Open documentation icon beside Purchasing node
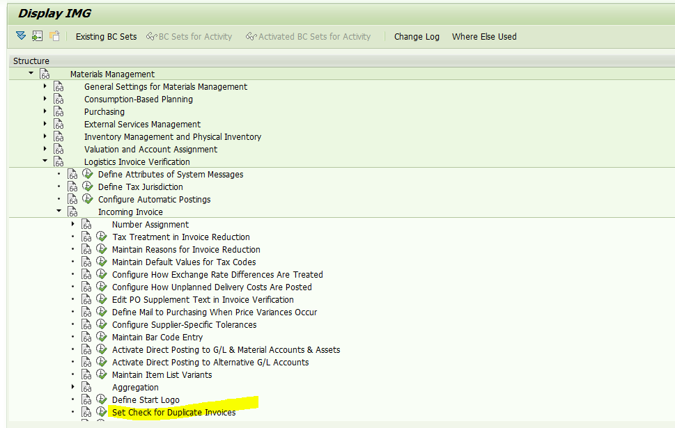The height and width of the screenshot is (428, 675). tap(59, 111)
